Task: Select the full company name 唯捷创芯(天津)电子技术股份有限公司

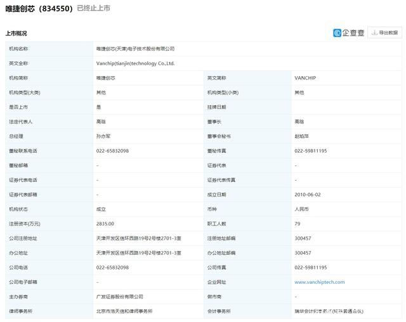Action: pyautogui.click(x=135, y=49)
